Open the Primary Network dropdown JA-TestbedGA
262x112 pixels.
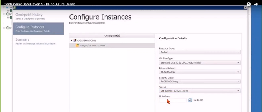(200, 72)
